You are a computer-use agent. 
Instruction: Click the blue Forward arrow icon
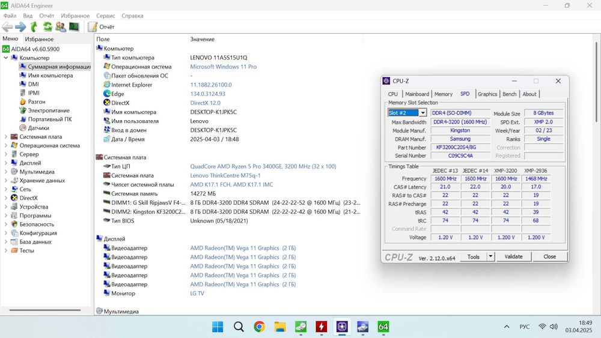coord(20,27)
